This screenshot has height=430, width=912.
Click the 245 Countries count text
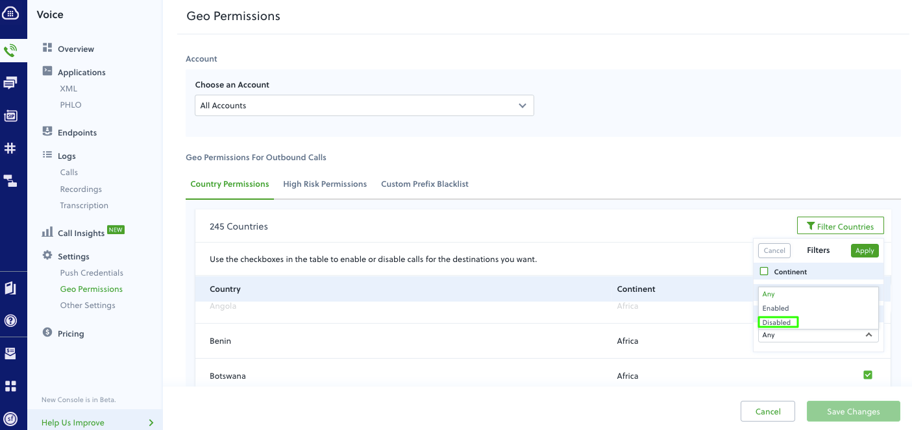239,226
